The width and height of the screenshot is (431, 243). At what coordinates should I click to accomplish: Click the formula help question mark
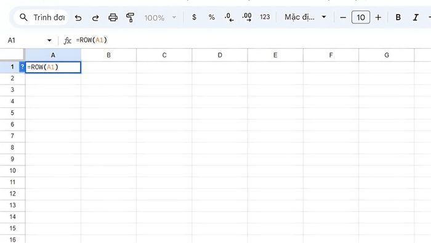[x=22, y=67]
